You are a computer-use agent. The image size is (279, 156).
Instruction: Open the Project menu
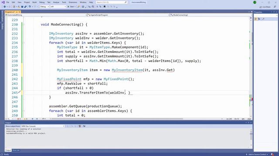tap(27, 2)
